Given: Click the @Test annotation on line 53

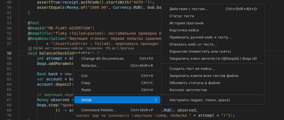Looking at the screenshot, I should coord(34,23).
